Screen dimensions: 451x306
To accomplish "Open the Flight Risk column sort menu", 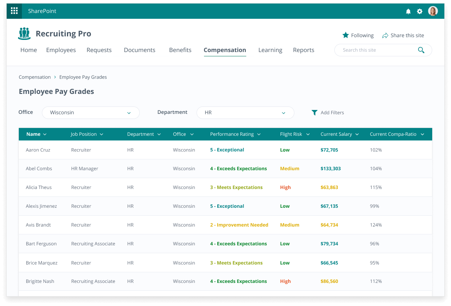I will [308, 134].
